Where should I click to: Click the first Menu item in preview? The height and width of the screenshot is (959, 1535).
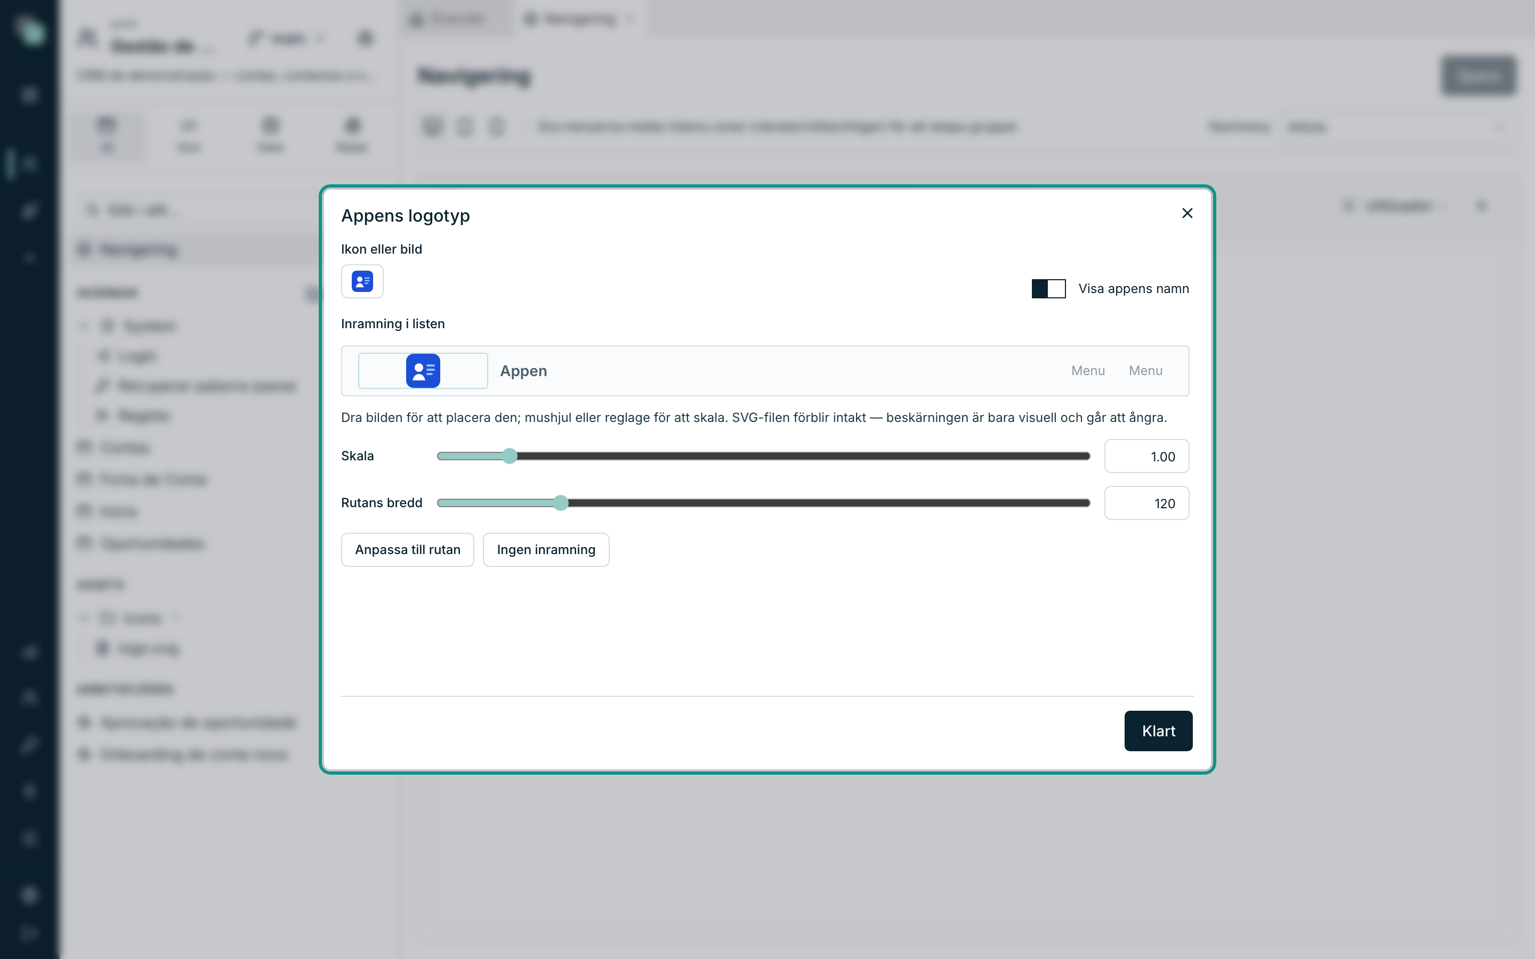click(x=1088, y=370)
